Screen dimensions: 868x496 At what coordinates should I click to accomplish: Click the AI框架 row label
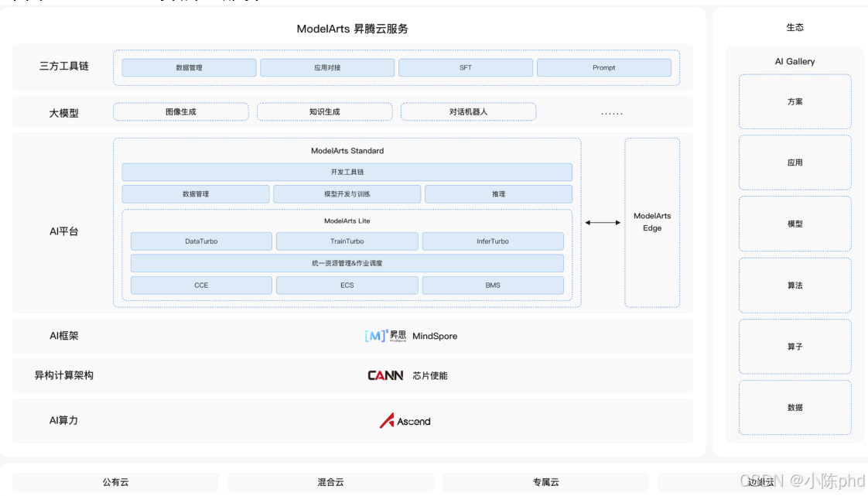point(63,336)
